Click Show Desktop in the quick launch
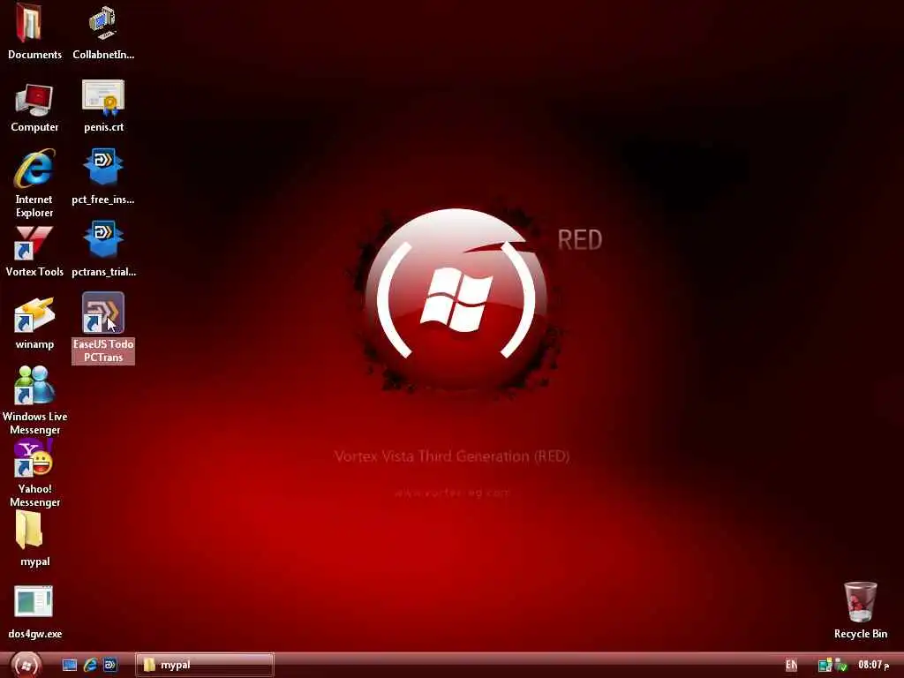 click(x=70, y=666)
